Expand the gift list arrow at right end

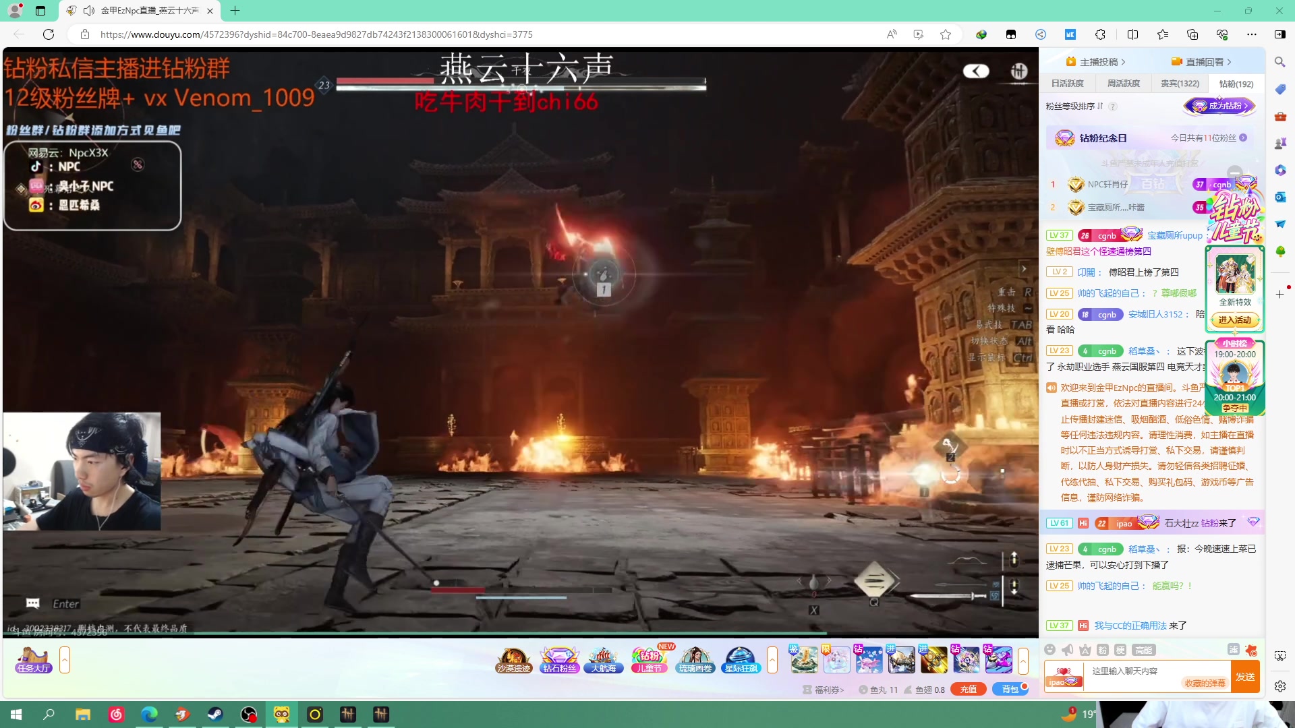[1023, 660]
